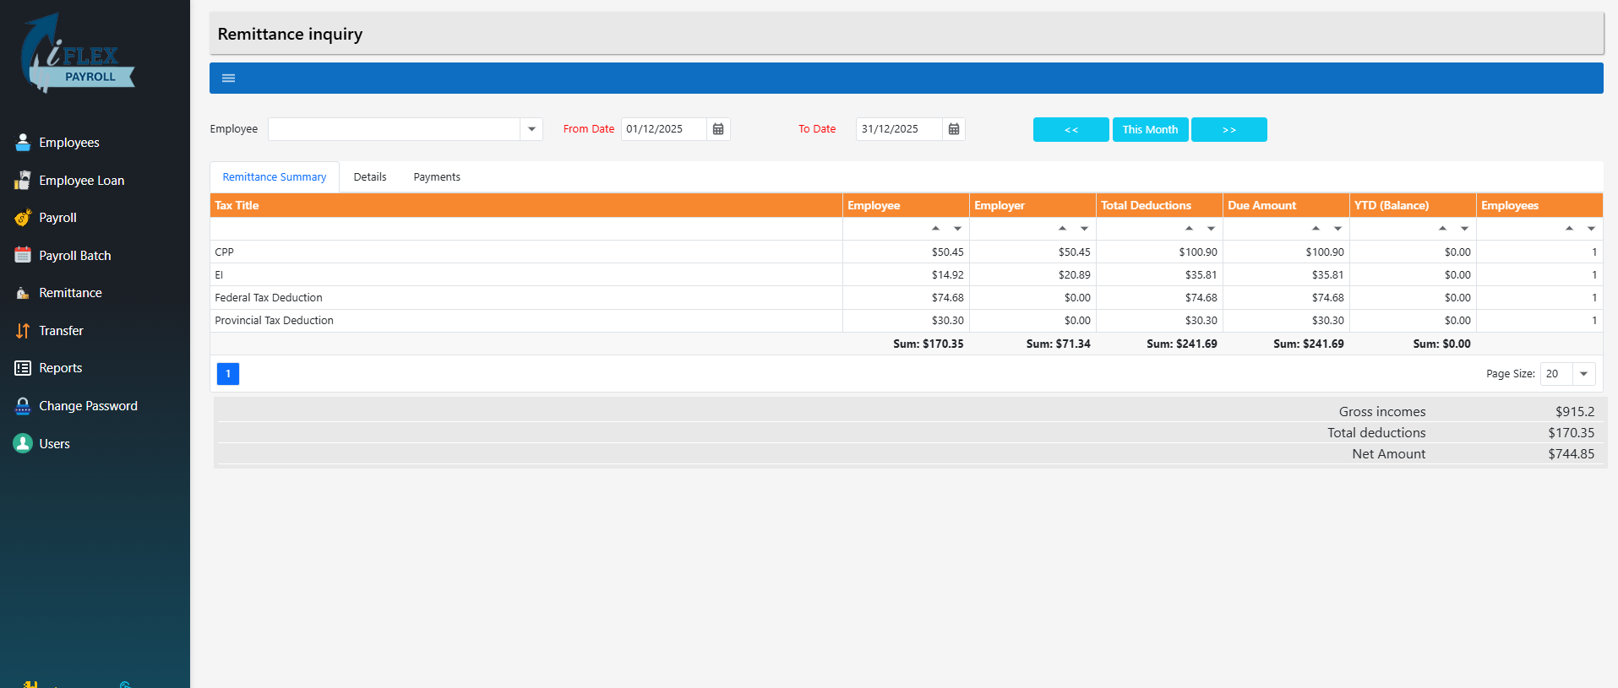Click the Total Deductions column header

click(x=1159, y=205)
